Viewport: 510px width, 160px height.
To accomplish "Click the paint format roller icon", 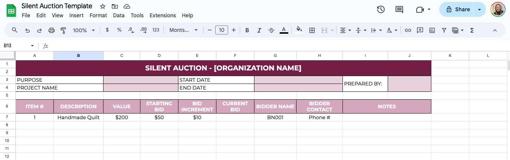I will pyautogui.click(x=63, y=30).
